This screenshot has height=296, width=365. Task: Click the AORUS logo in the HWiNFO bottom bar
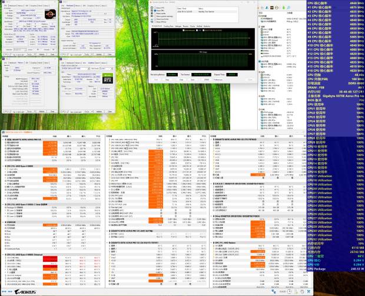click(25, 291)
